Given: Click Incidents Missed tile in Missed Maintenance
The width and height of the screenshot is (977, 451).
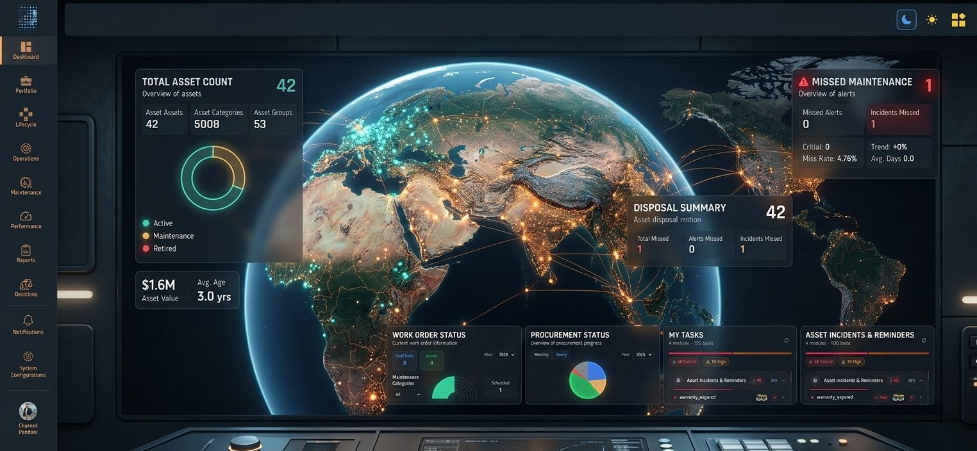Looking at the screenshot, I should pyautogui.click(x=899, y=119).
